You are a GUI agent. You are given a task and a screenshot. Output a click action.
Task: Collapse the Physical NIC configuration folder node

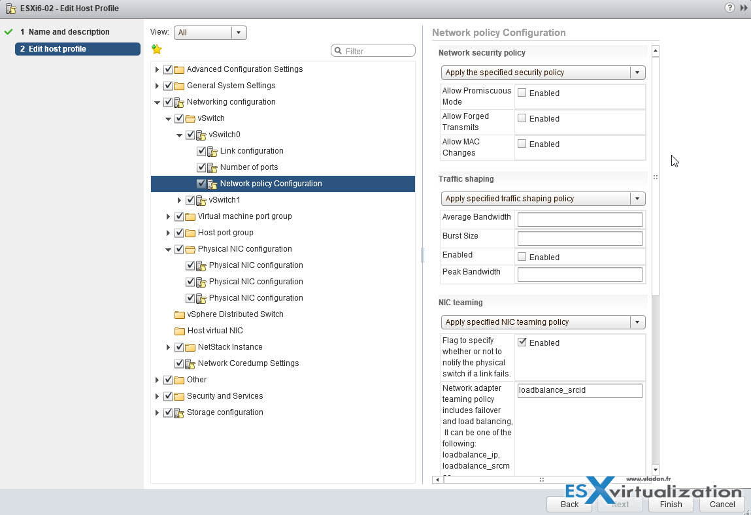[168, 250]
